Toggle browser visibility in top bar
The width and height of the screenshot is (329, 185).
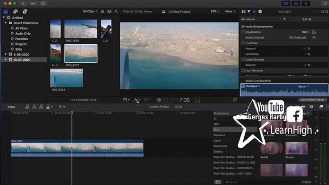286,4
